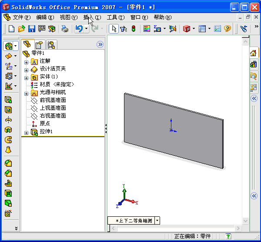Expand the 注解 folder
The image size is (261, 242).
click(26, 62)
